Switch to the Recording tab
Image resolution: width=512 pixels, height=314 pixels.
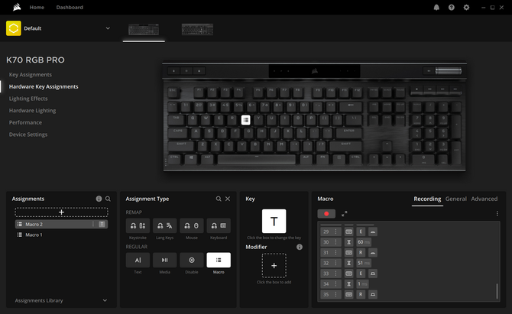(427, 199)
